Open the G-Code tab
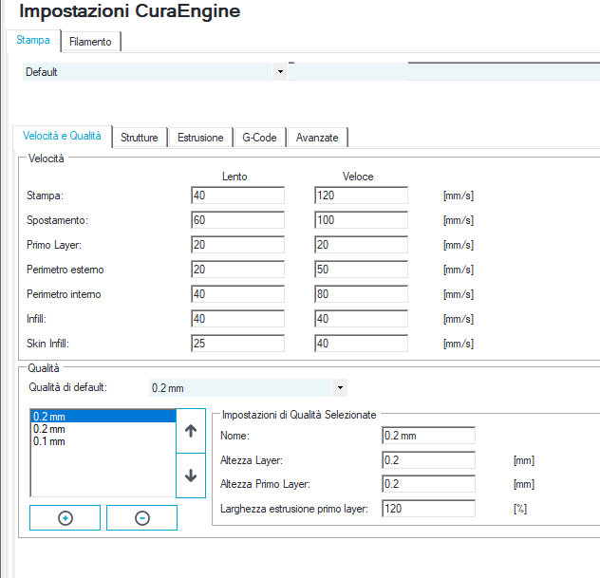Screen dimensions: 600x578 (259, 138)
